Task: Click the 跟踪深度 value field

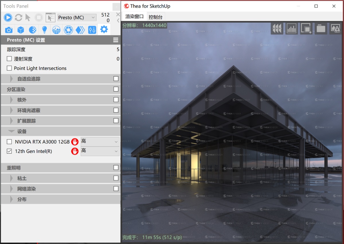Action: [x=118, y=49]
